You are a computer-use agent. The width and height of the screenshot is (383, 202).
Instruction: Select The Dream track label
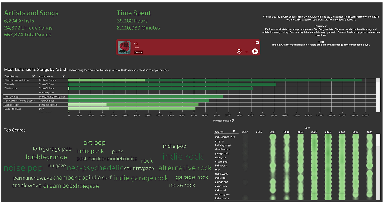click(x=11, y=89)
